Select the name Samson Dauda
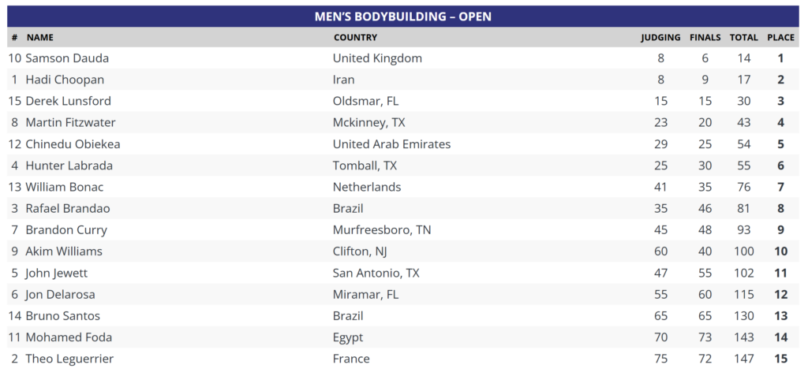Viewport: 808px width, 376px height. click(x=67, y=58)
